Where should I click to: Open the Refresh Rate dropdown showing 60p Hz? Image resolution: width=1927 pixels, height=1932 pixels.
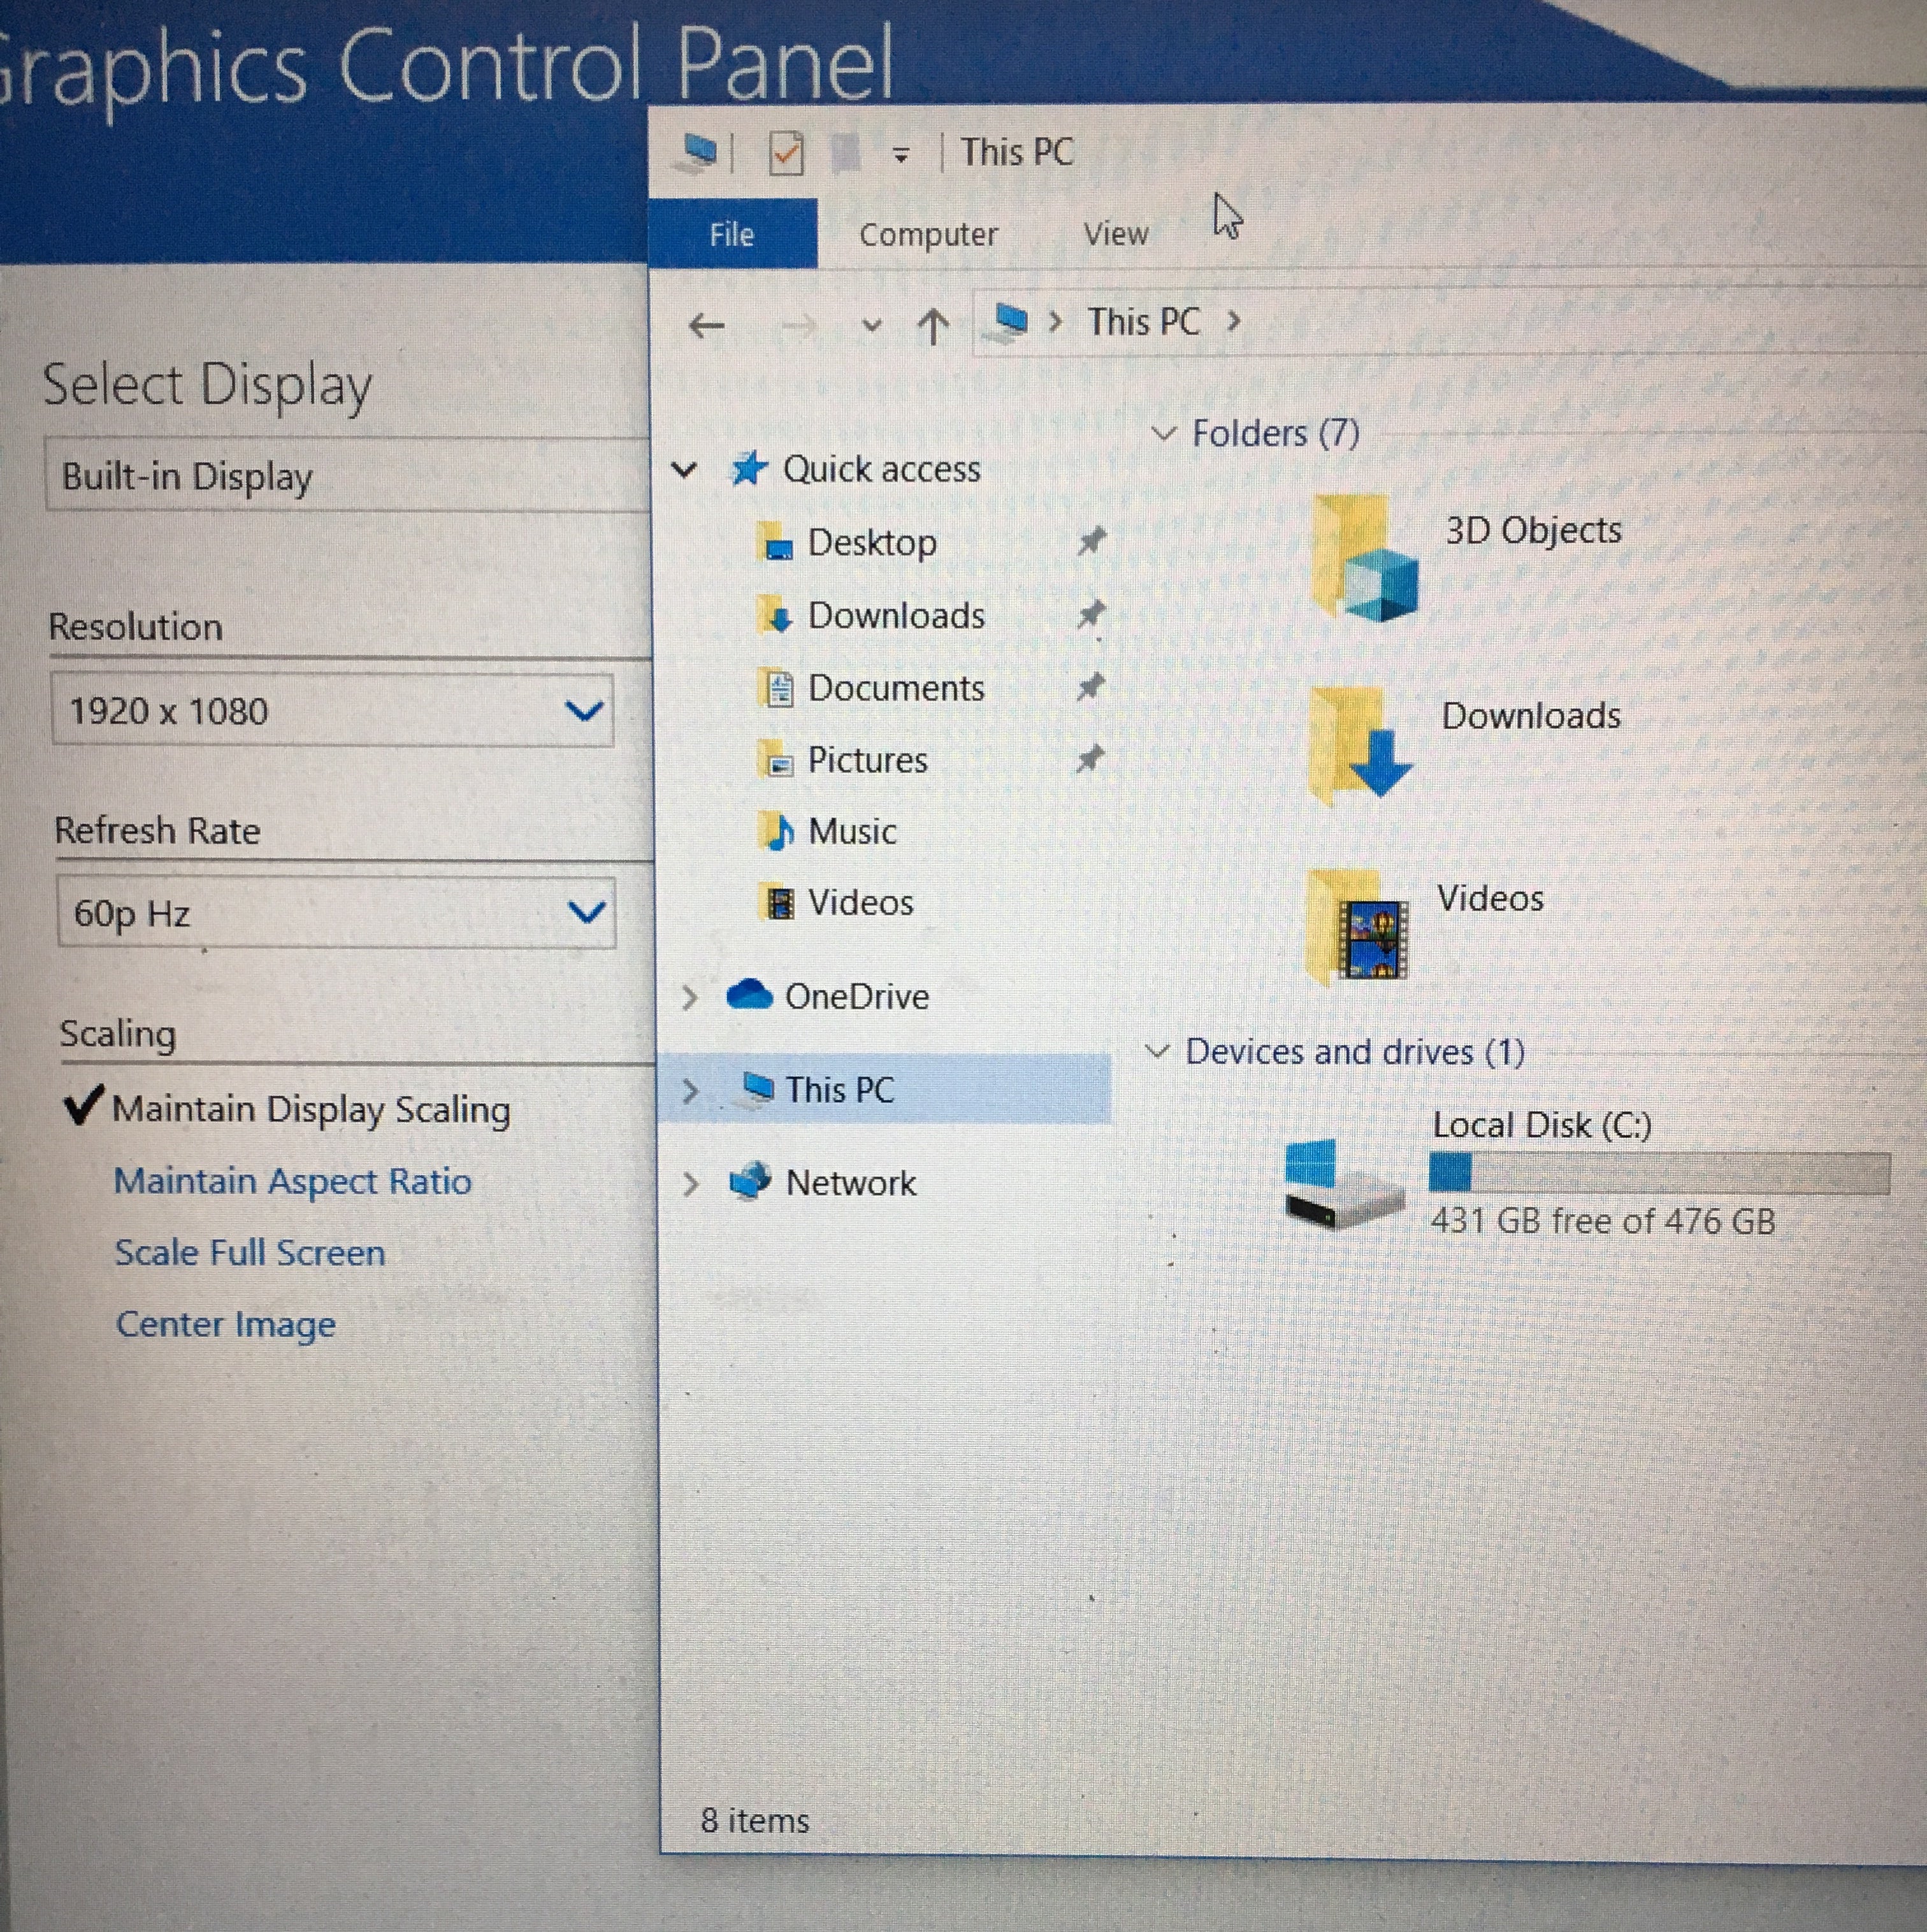[x=336, y=912]
